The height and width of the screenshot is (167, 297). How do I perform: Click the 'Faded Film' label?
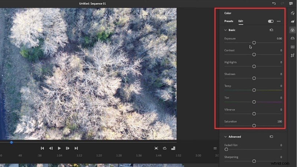coord(231,145)
